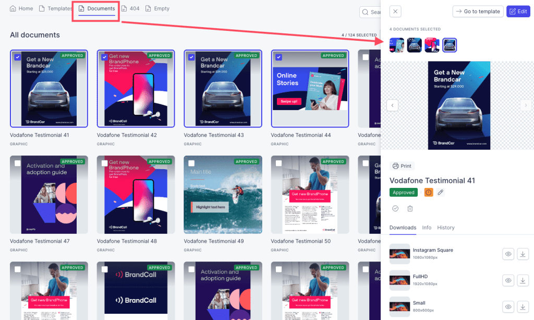This screenshot has height=320, width=534.
Task: Show next document in preview
Action: (526, 105)
